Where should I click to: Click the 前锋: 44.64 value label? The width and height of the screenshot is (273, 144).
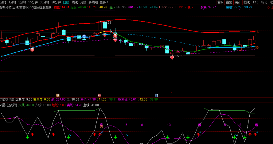(61, 7)
